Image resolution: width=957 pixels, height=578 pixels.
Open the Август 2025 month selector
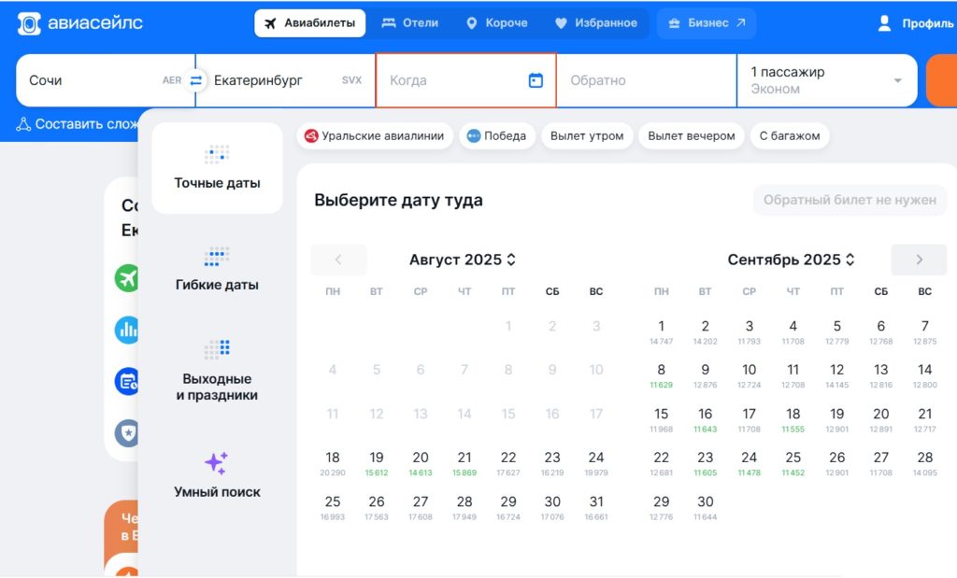click(x=462, y=260)
